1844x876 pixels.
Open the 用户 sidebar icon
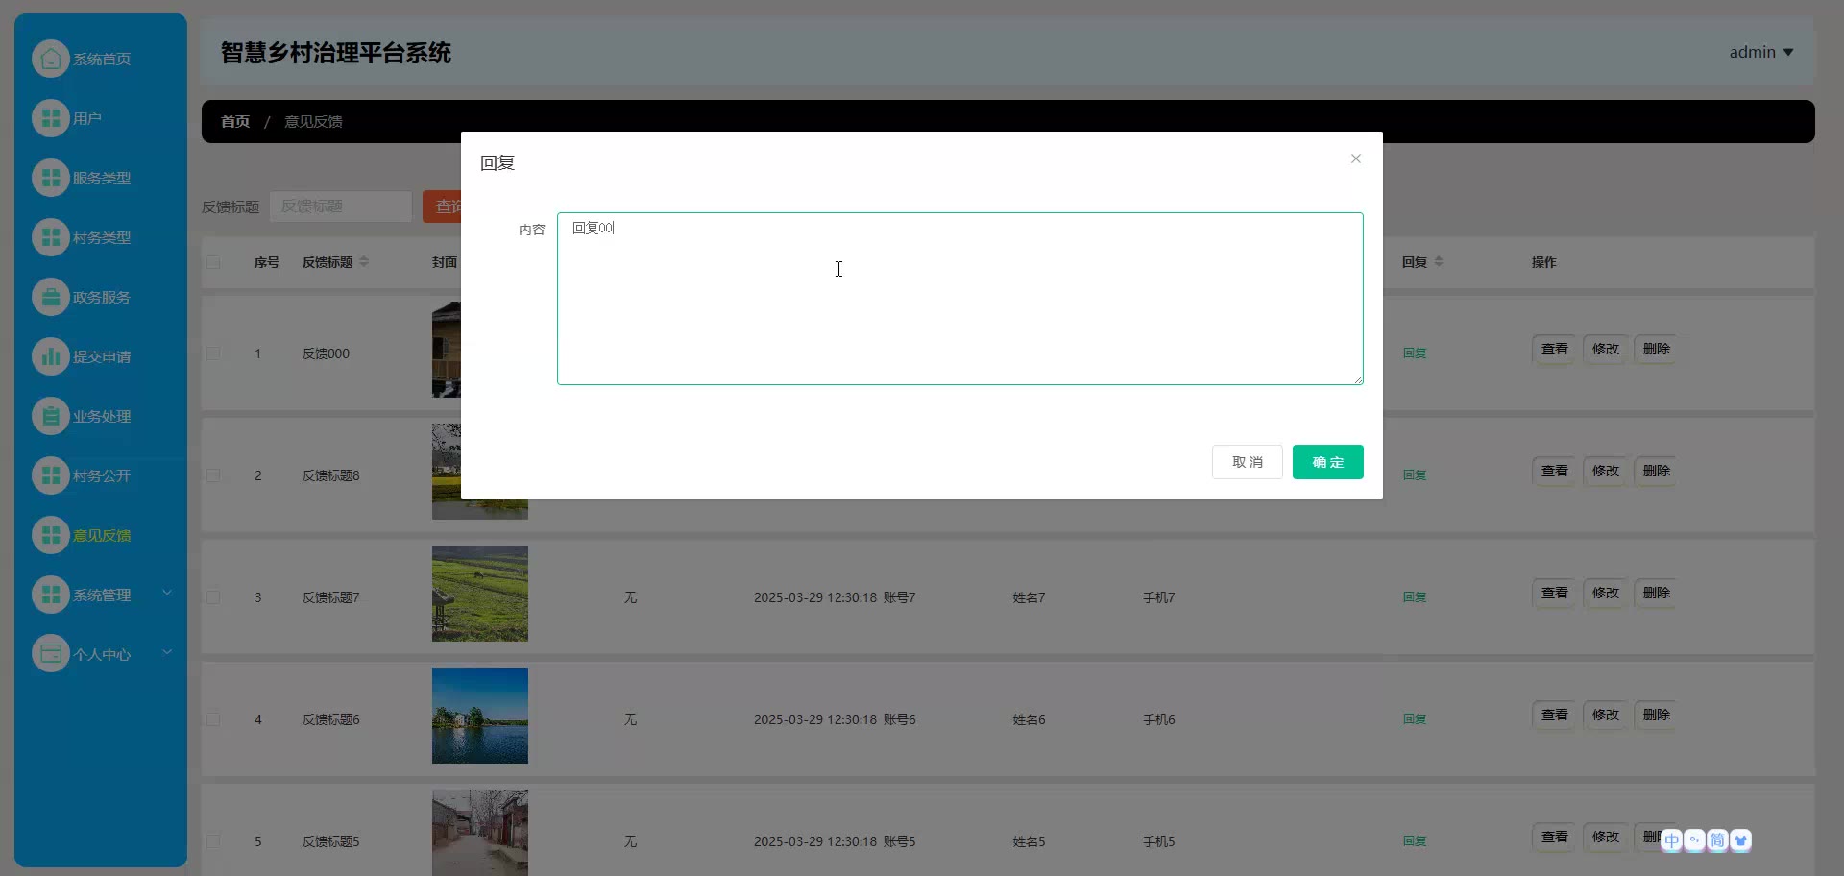click(50, 118)
